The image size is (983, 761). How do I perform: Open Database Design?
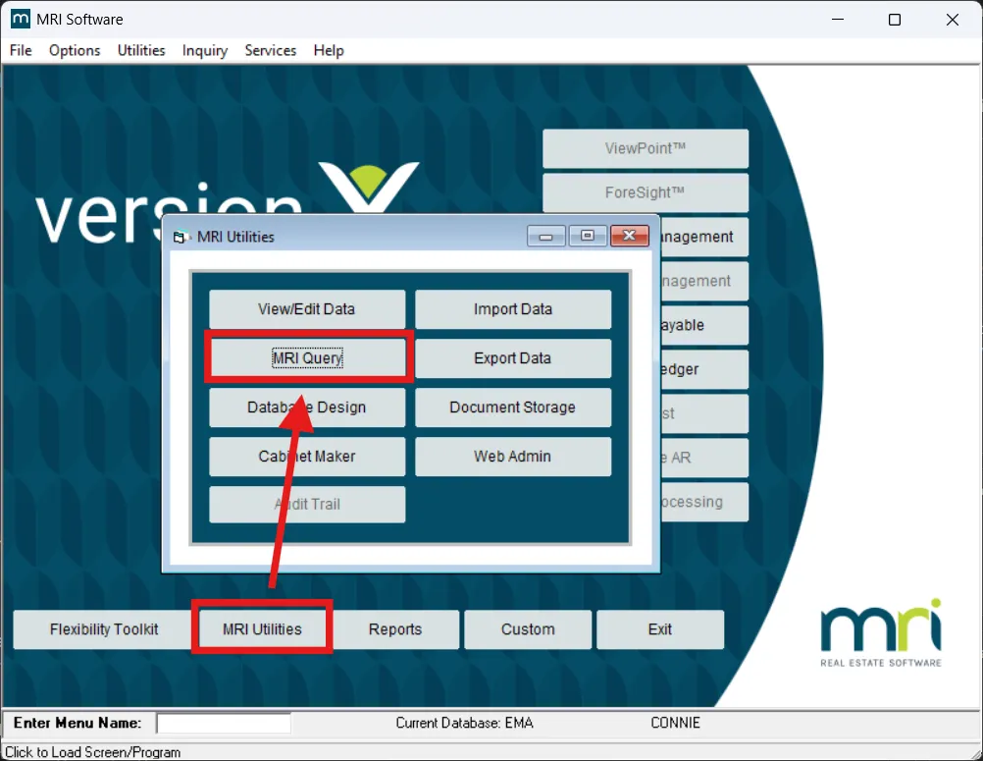(307, 408)
